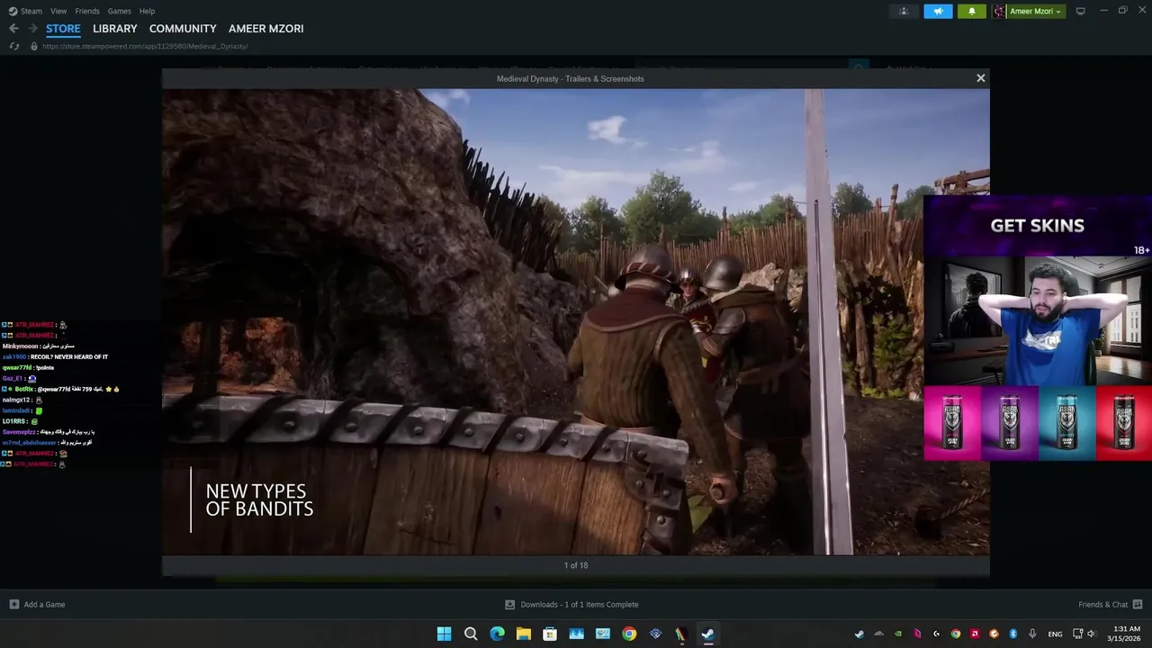
Task: Click the Steam taskbar app icon
Action: coord(708,634)
